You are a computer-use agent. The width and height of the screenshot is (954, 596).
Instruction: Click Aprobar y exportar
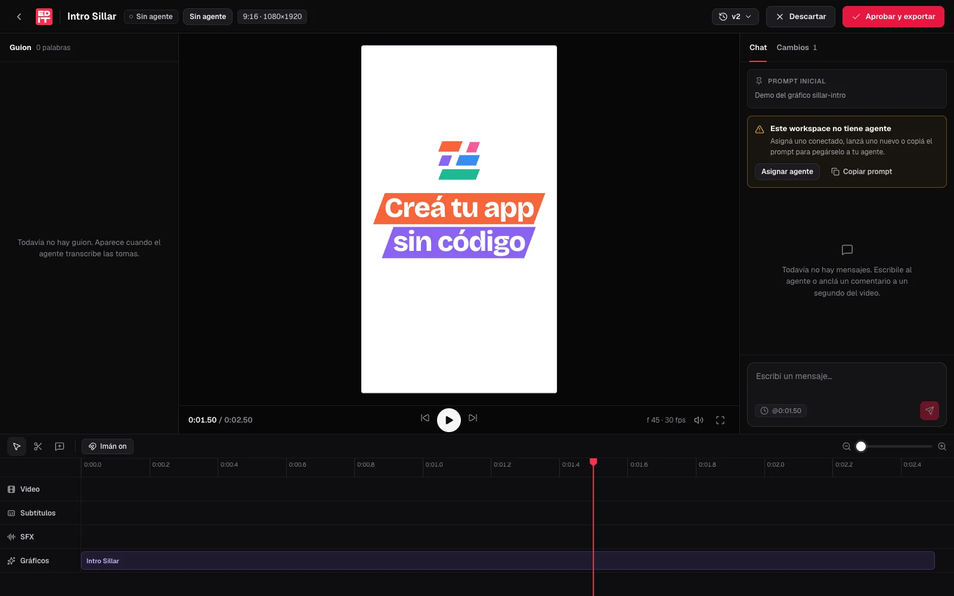(893, 17)
